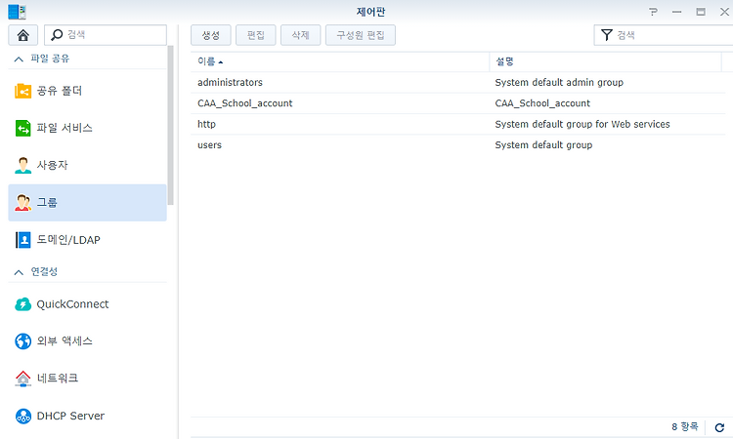The height and width of the screenshot is (439, 733).
Task: Select the http group row
Action: (x=458, y=124)
